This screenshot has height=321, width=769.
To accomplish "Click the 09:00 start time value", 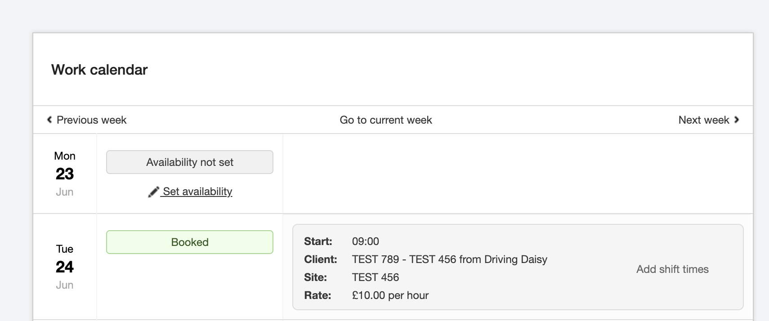I will pos(365,241).
